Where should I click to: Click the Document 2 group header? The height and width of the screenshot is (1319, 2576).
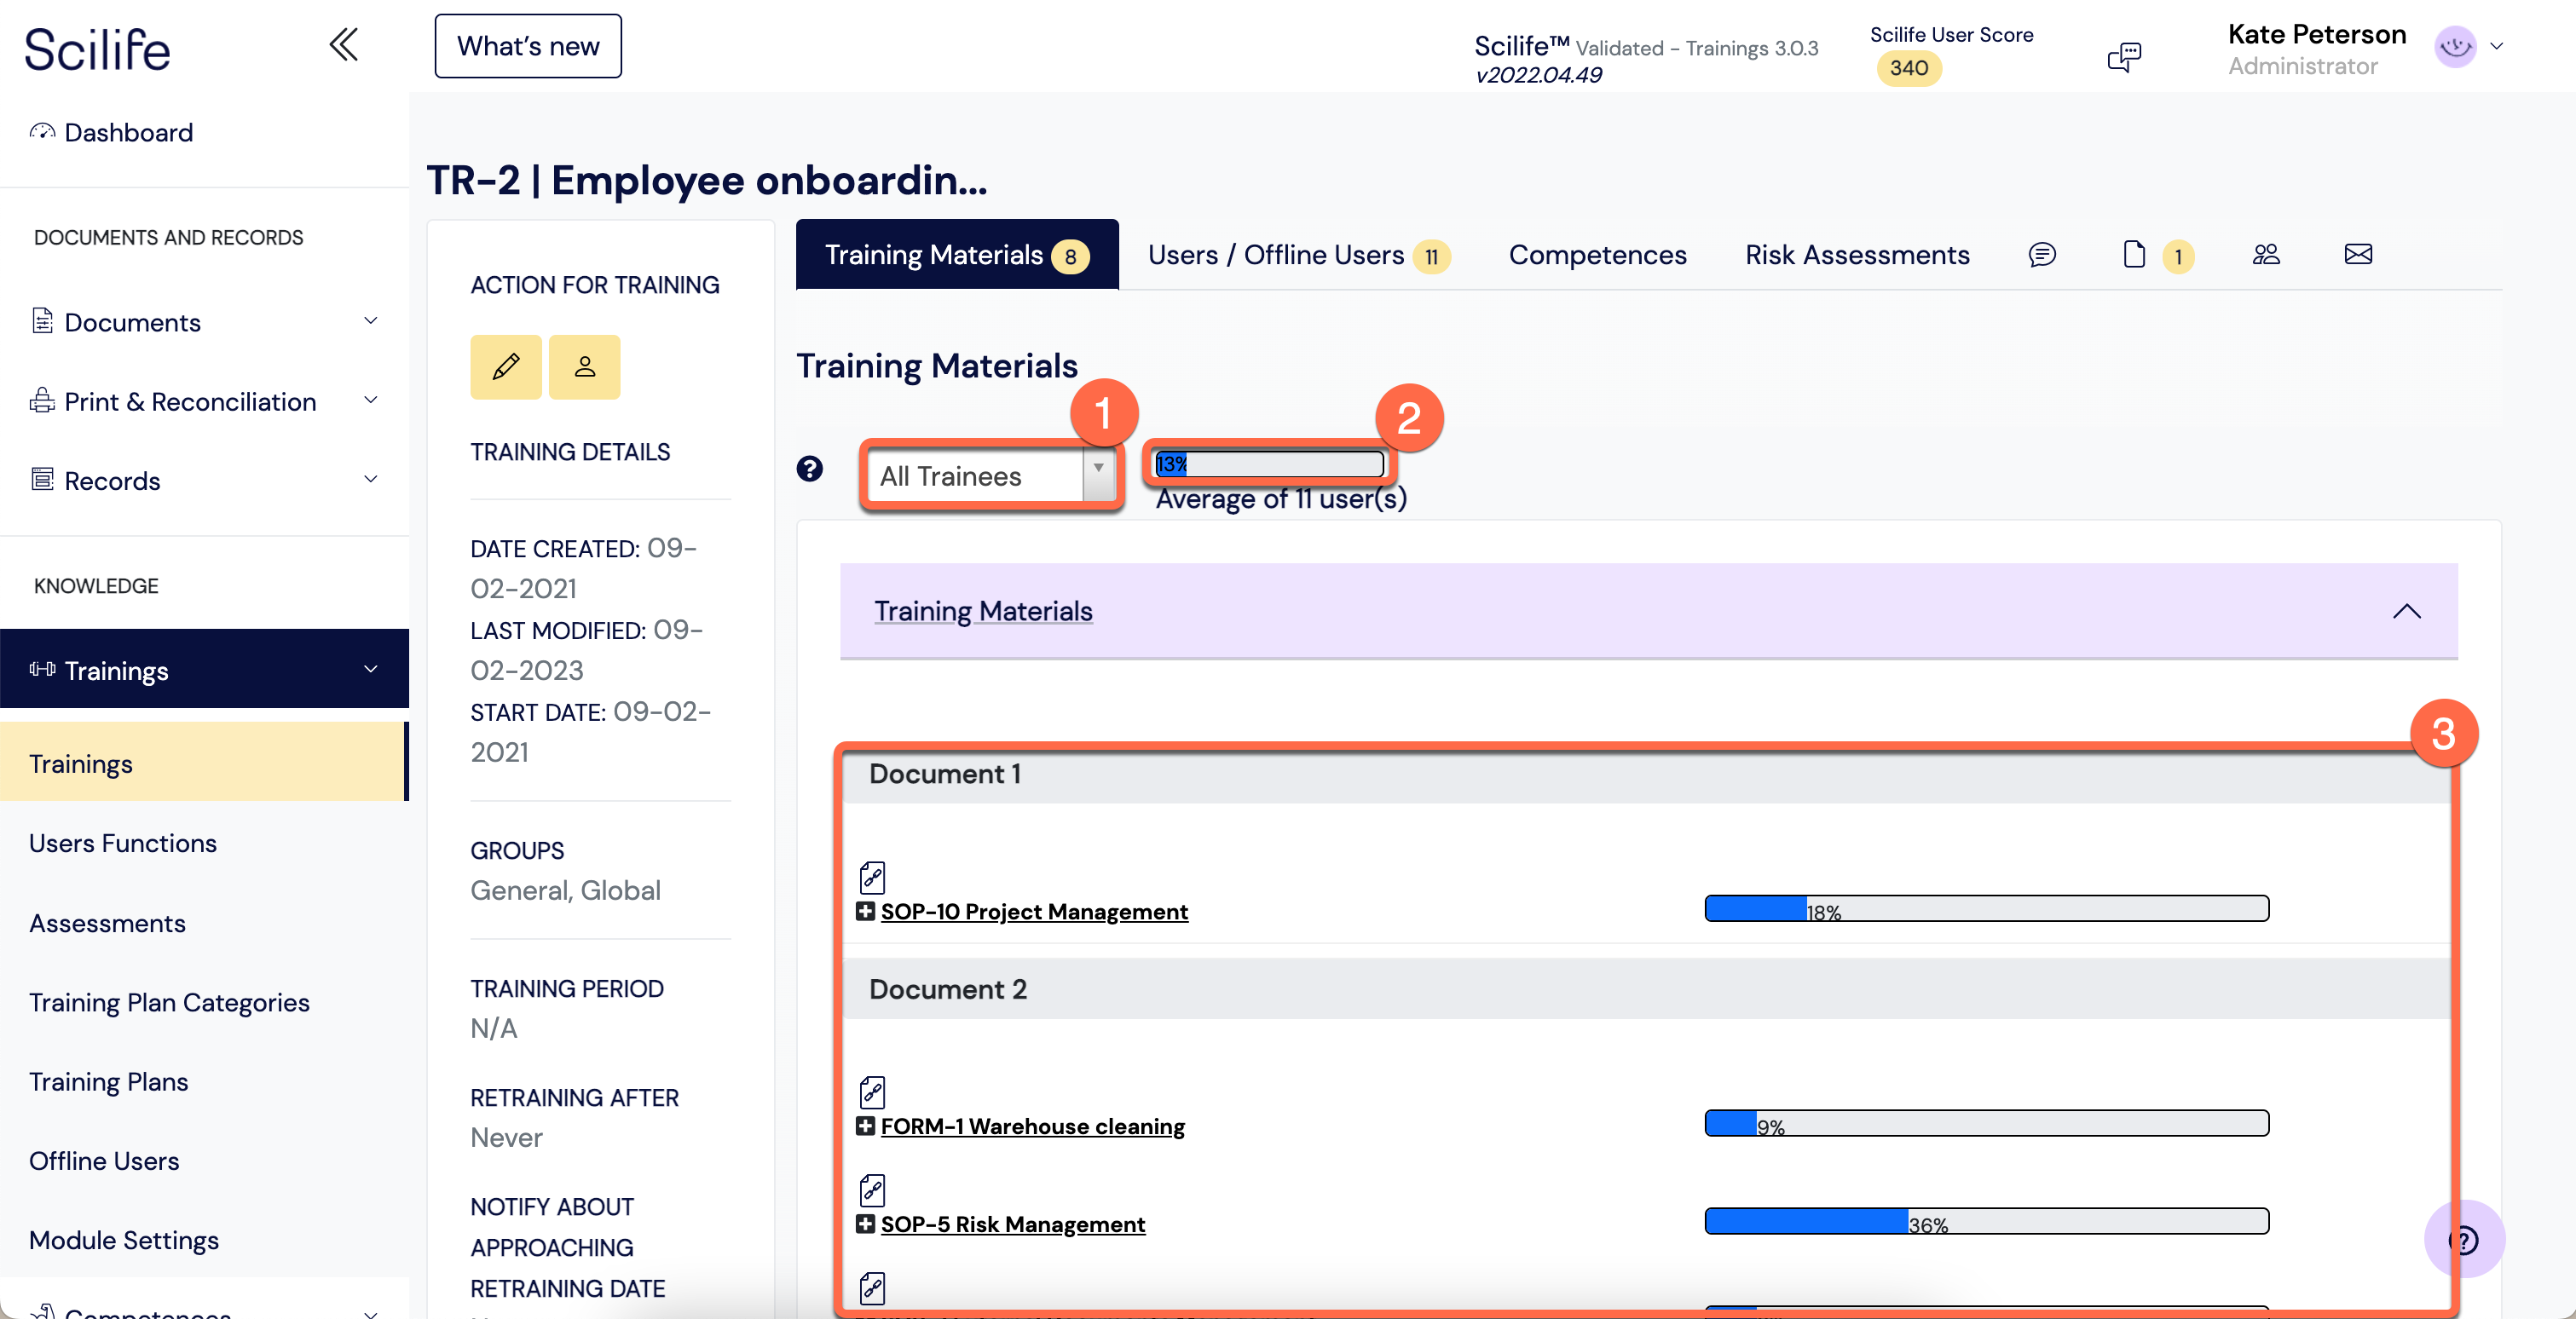(x=1646, y=989)
